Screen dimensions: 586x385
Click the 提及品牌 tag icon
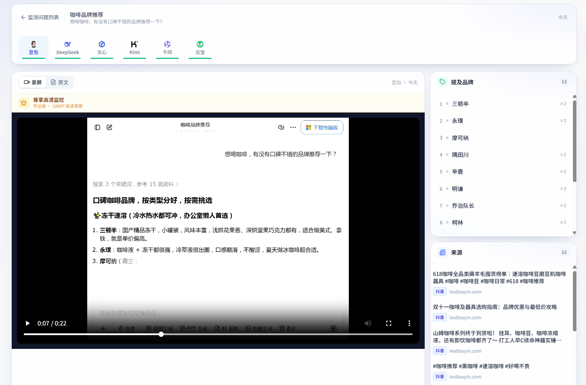click(442, 82)
